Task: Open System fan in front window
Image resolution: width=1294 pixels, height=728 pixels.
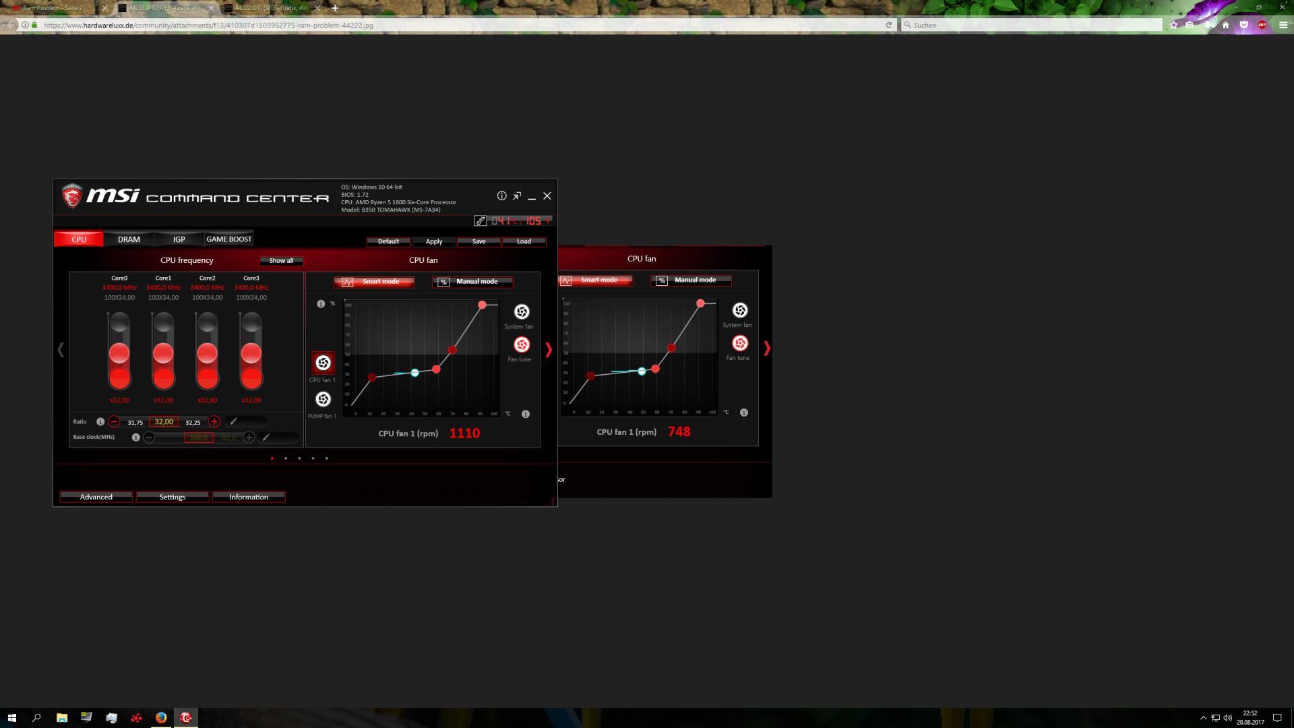Action: pyautogui.click(x=522, y=311)
